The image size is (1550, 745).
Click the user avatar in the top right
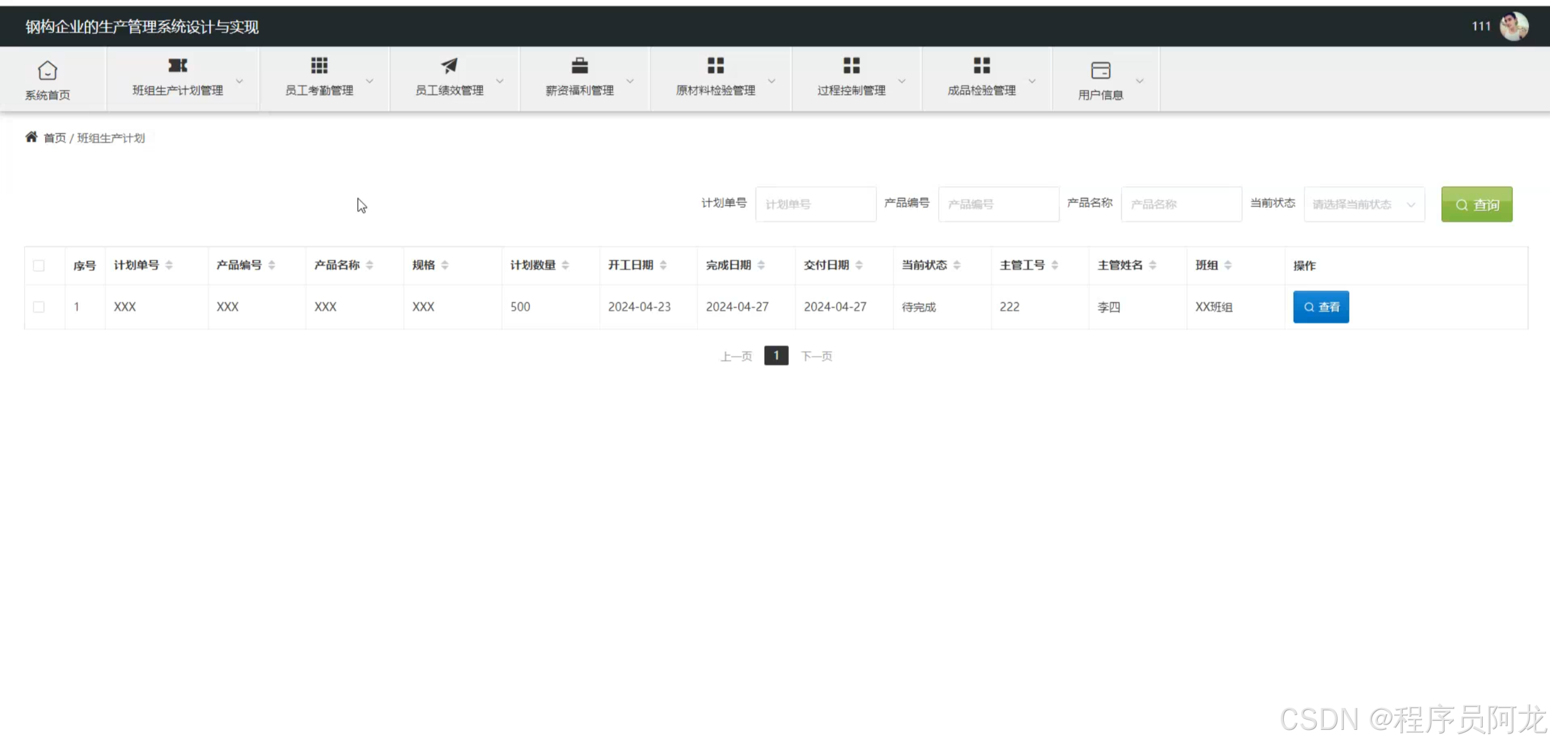(x=1514, y=26)
